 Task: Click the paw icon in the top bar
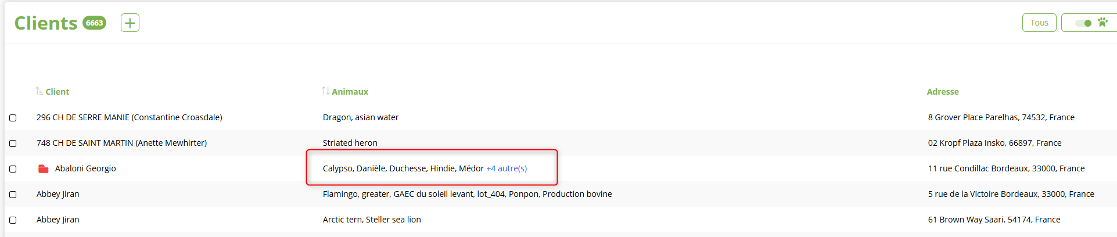pos(1102,22)
